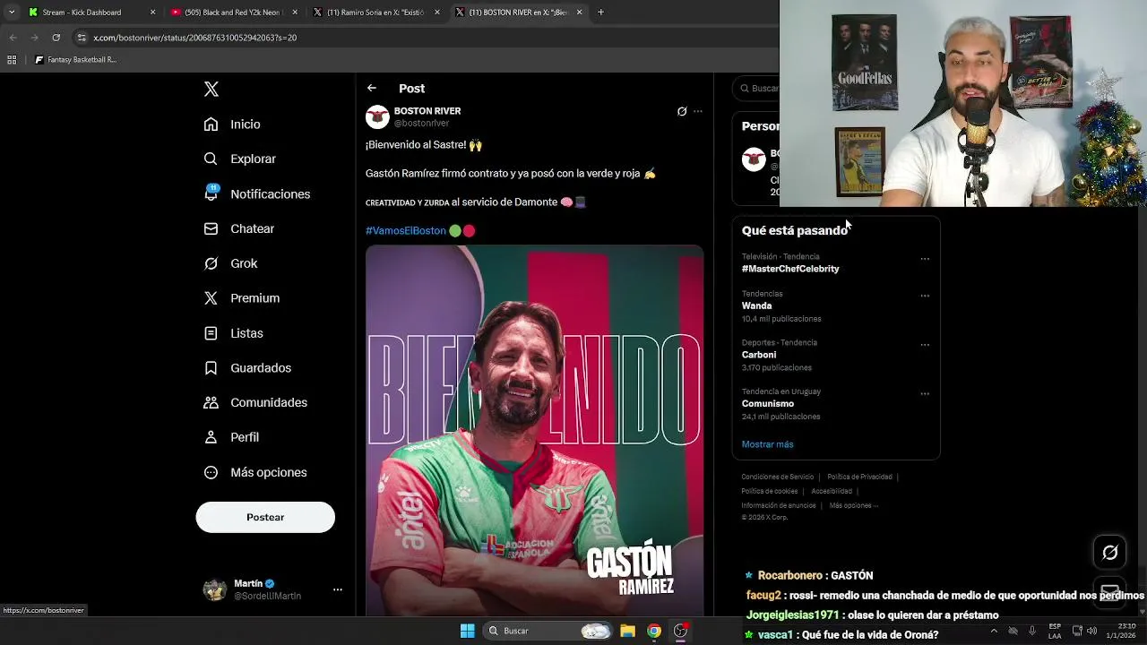The width and height of the screenshot is (1147, 645).
Task: Click the browser back arrow
Action: (x=13, y=38)
